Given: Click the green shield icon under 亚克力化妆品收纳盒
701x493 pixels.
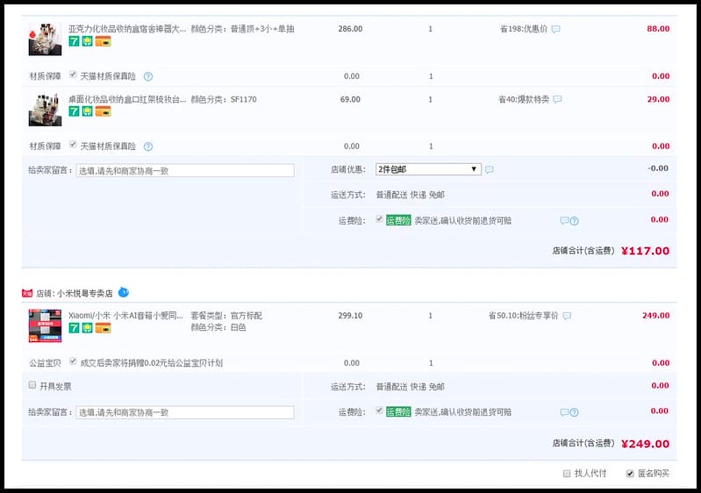Looking at the screenshot, I should tap(87, 41).
